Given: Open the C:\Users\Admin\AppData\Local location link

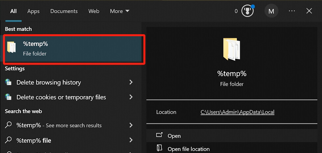Looking at the screenshot, I should (x=237, y=112).
